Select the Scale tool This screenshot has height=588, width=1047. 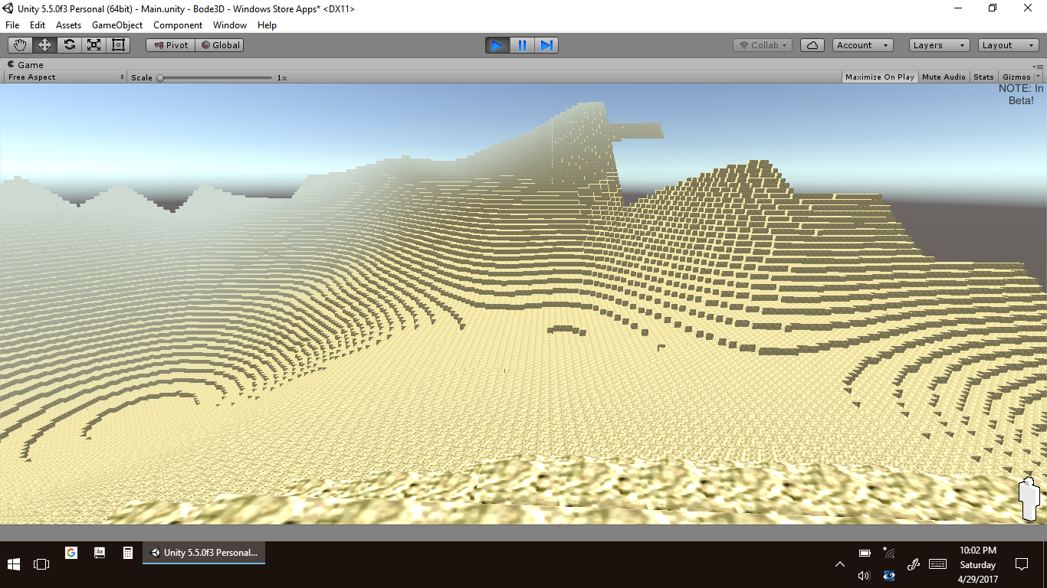coord(94,45)
